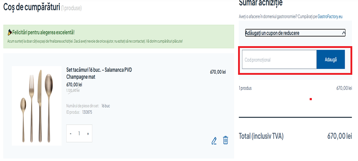Click the Total (inclusiv TVA) label
Viewport: 358px width, 161px height.
(x=261, y=136)
